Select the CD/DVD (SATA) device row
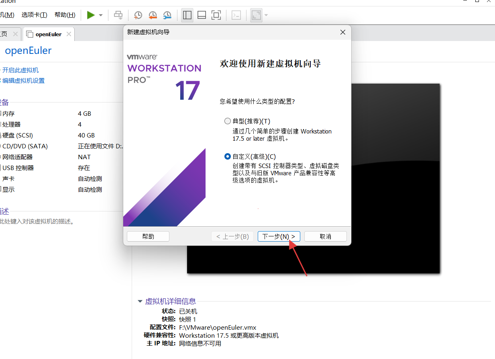Image resolution: width=495 pixels, height=359 pixels. pyautogui.click(x=62, y=146)
